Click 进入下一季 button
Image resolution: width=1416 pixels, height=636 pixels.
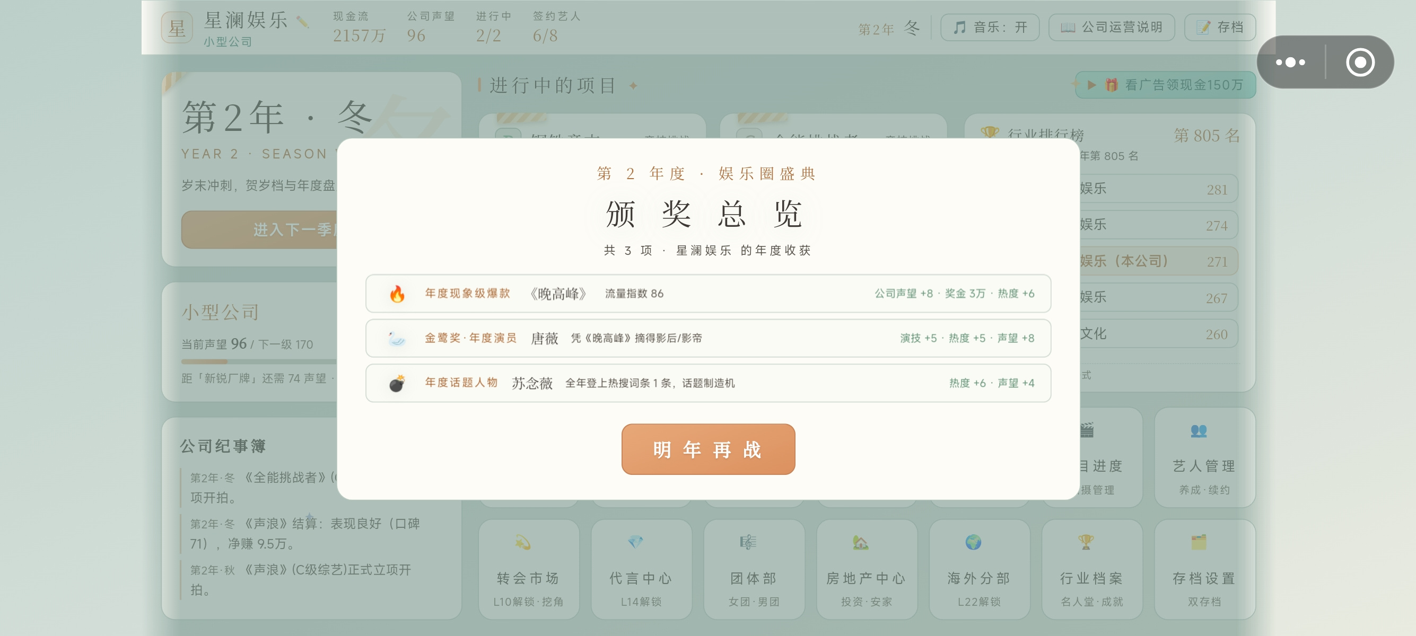(x=259, y=230)
